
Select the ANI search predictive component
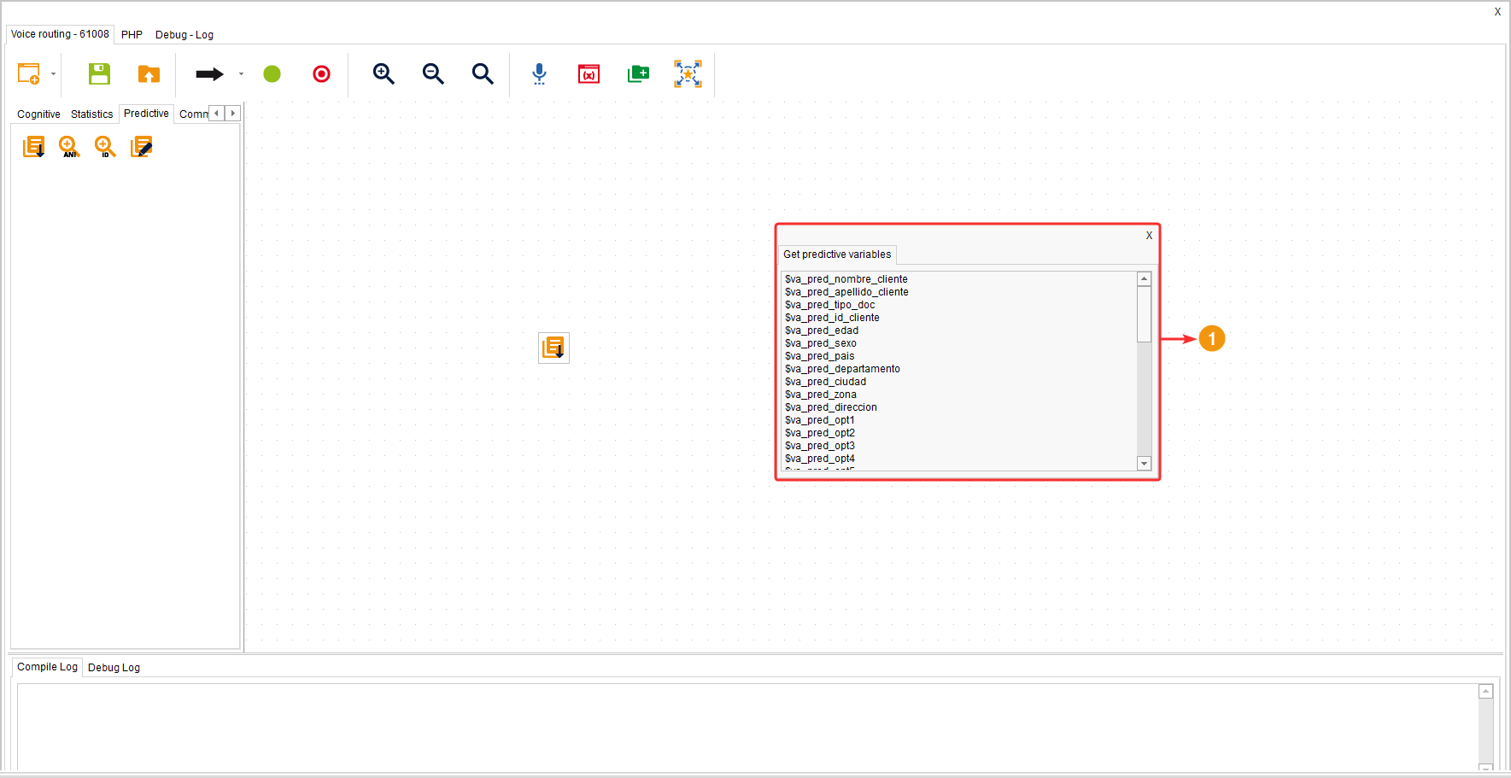click(x=69, y=147)
